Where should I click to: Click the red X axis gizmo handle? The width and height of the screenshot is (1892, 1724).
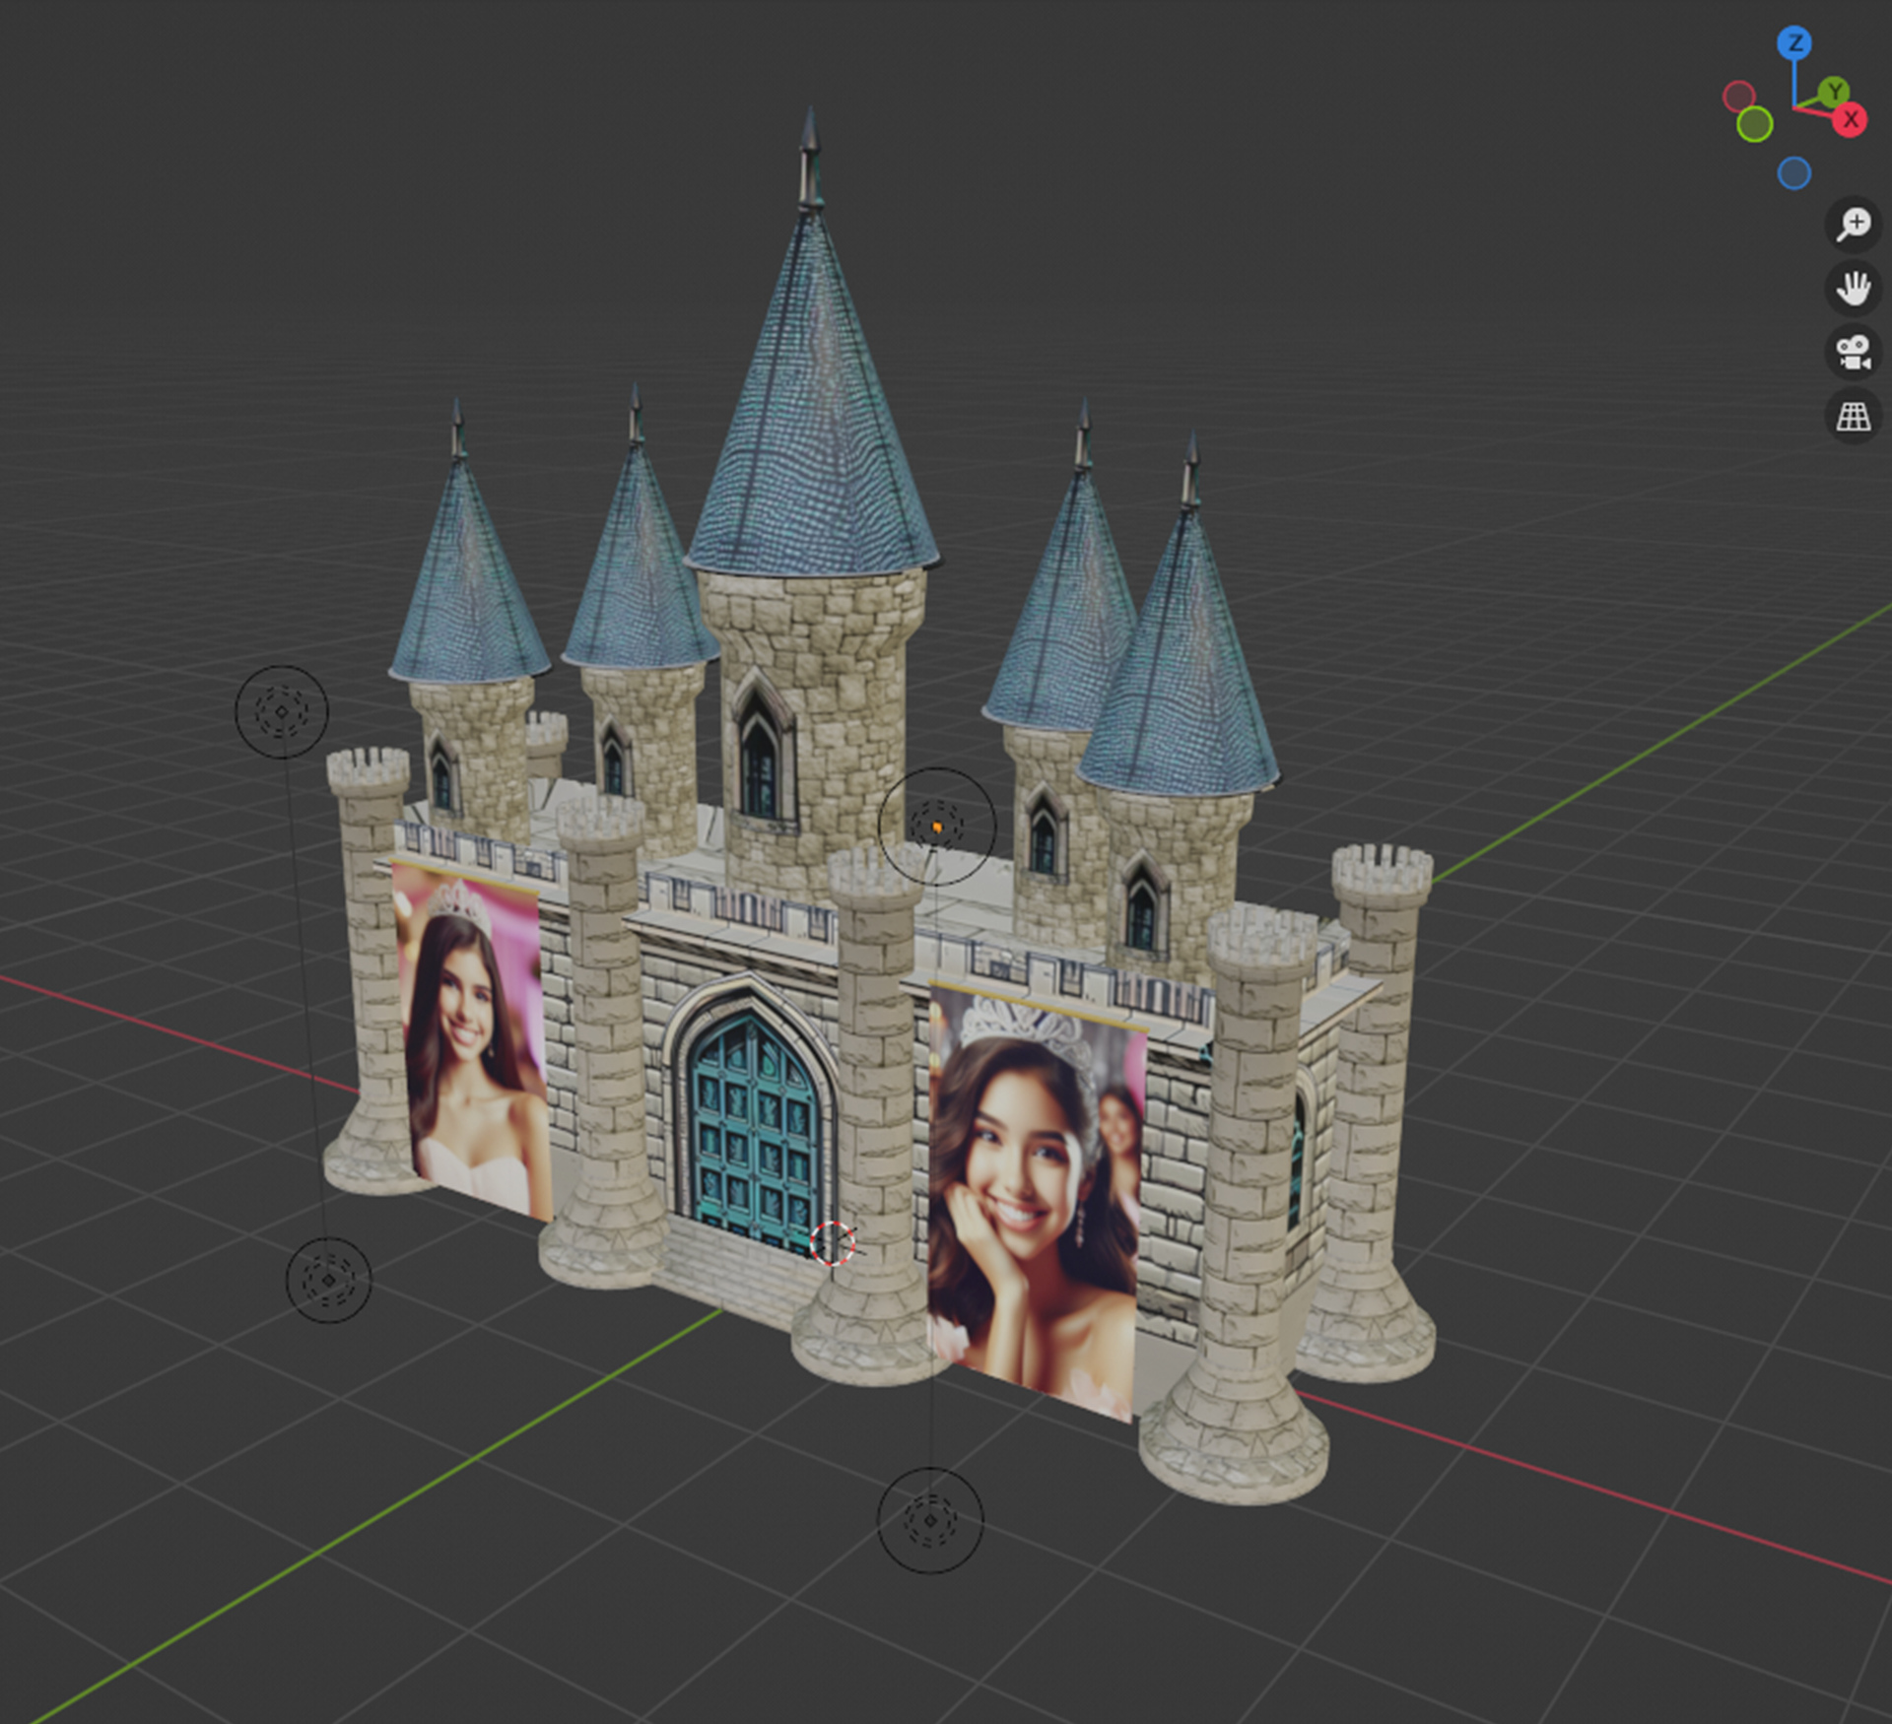coord(1851,120)
